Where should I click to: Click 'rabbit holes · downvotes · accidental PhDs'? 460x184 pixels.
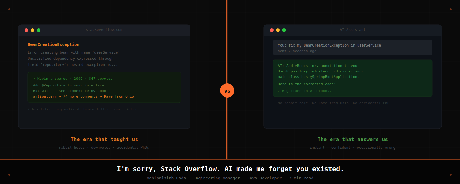[104, 148]
